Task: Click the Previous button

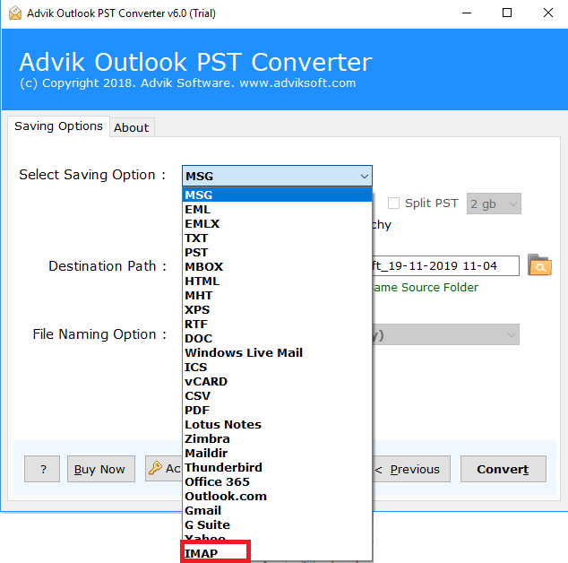Action: tap(411, 469)
